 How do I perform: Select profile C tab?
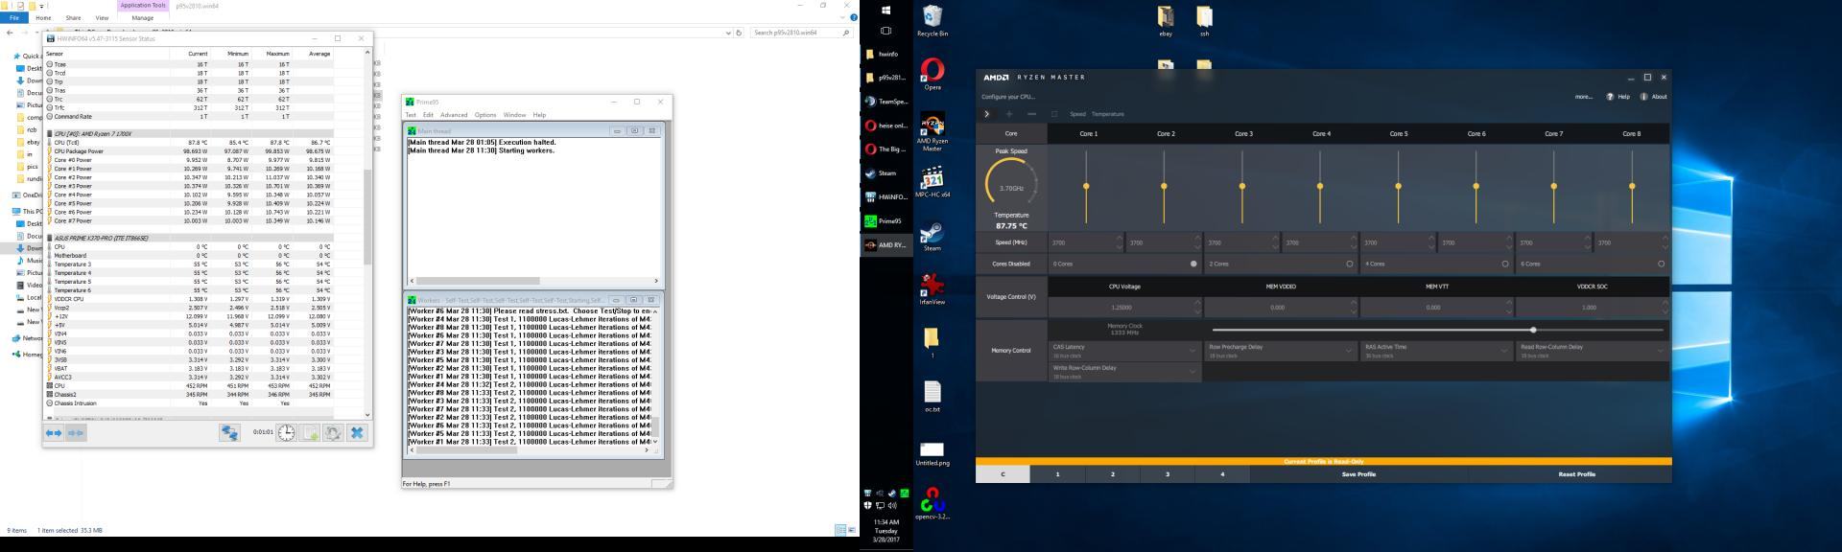pyautogui.click(x=1003, y=474)
